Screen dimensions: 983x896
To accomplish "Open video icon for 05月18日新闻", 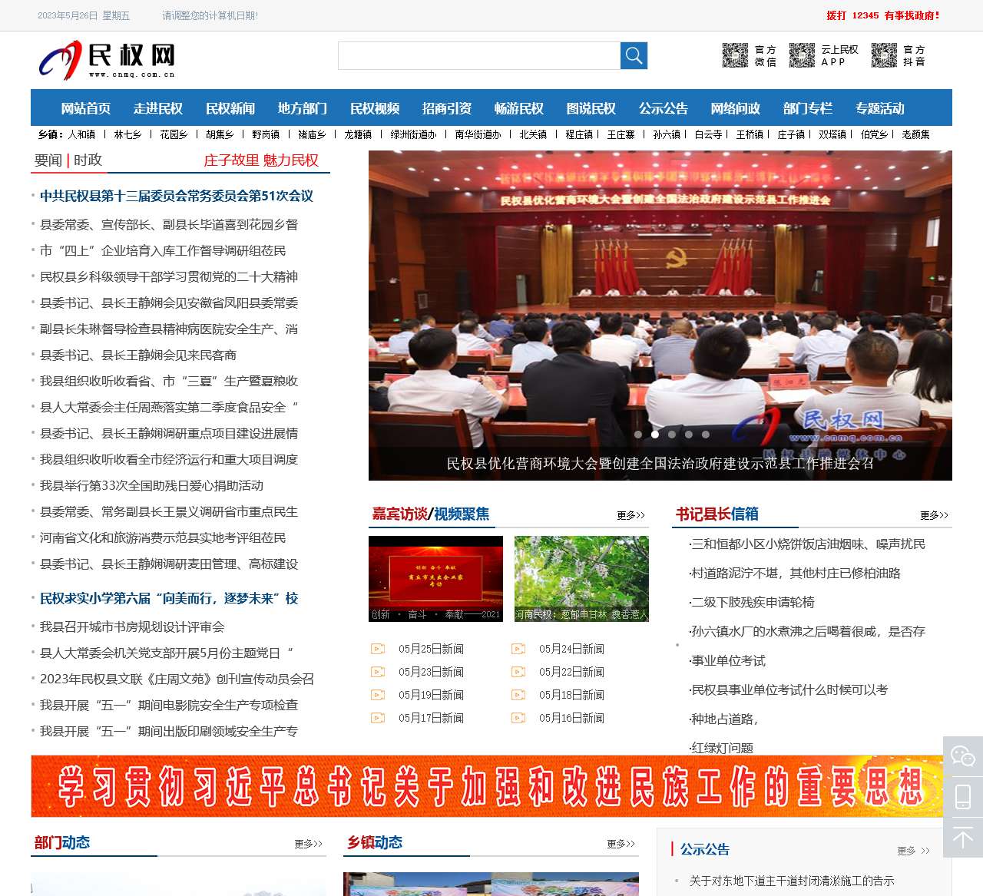I will coord(518,695).
